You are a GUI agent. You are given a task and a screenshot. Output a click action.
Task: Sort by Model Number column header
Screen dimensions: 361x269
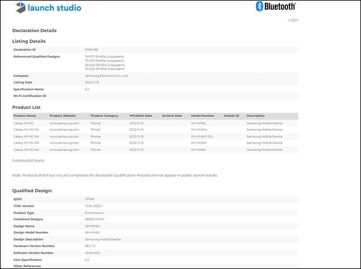point(203,116)
